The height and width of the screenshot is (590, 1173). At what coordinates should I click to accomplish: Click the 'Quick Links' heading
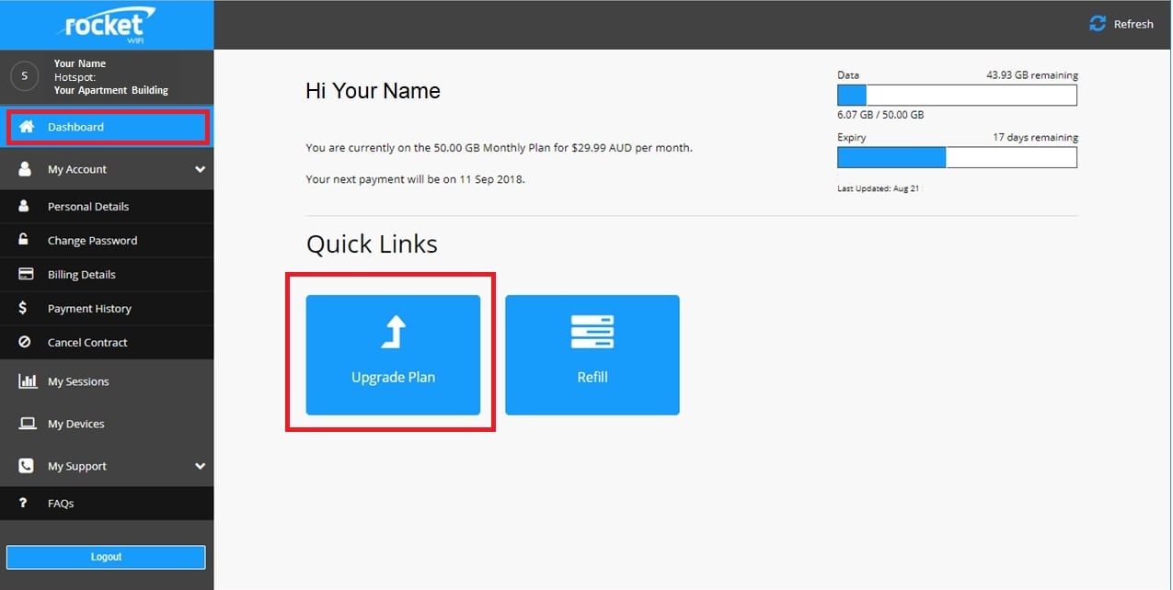(x=372, y=244)
